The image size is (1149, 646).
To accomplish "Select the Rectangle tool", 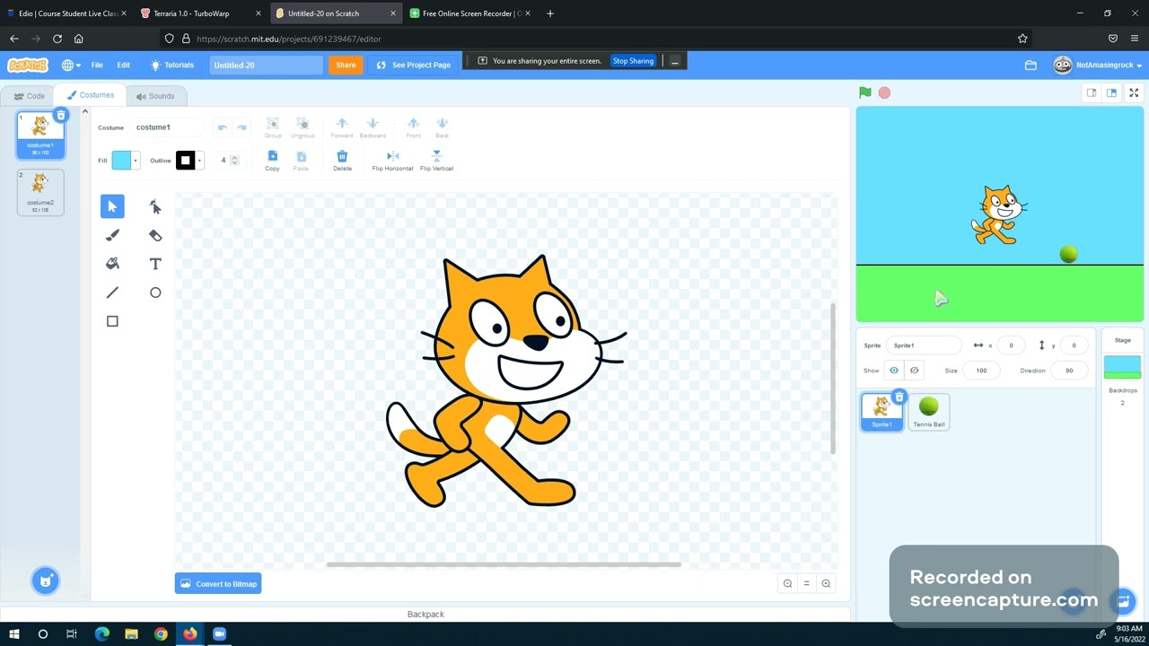I will coord(112,321).
